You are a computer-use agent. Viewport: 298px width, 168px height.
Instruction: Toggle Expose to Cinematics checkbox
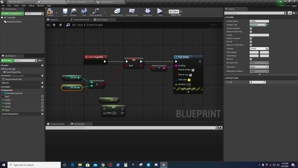tap(251, 45)
